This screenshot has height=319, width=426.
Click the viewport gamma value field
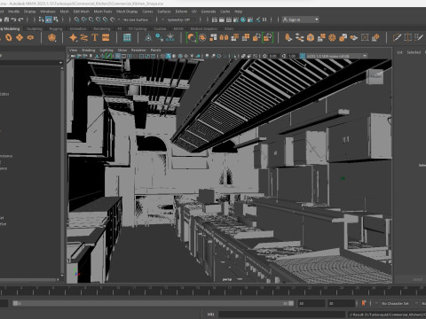(292, 56)
